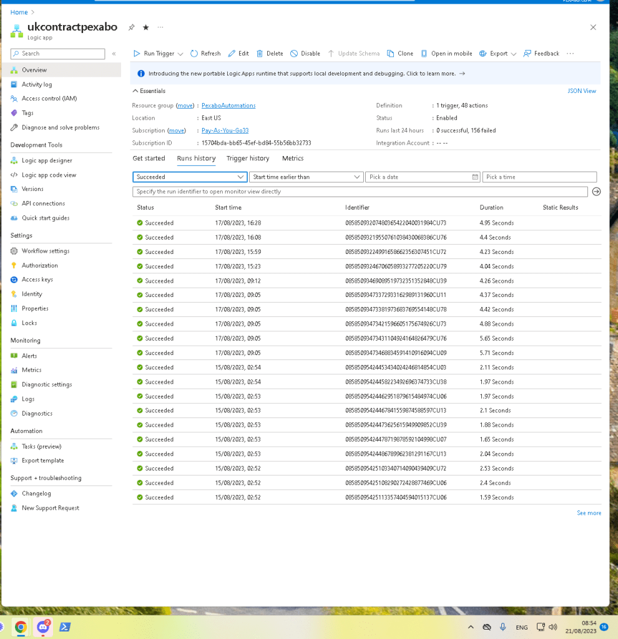Screen dimensions: 618x639
Task: Open Alerts under Monitoring
Action: 29,356
